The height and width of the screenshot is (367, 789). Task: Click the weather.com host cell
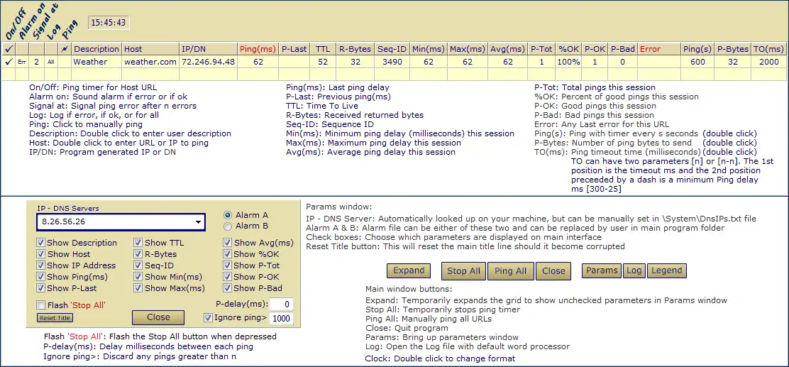pos(150,62)
